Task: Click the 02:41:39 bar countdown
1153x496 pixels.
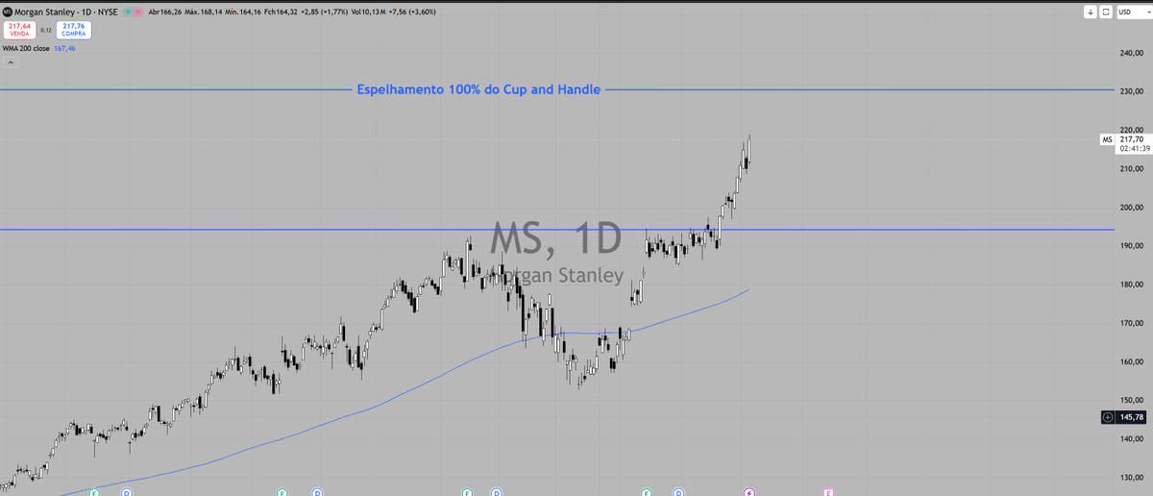Action: point(1134,149)
